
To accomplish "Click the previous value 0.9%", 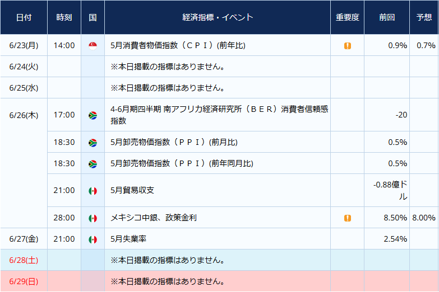I will coord(398,45).
